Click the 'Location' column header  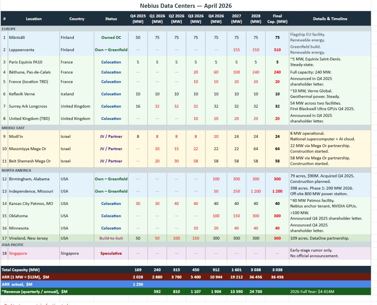point(34,19)
